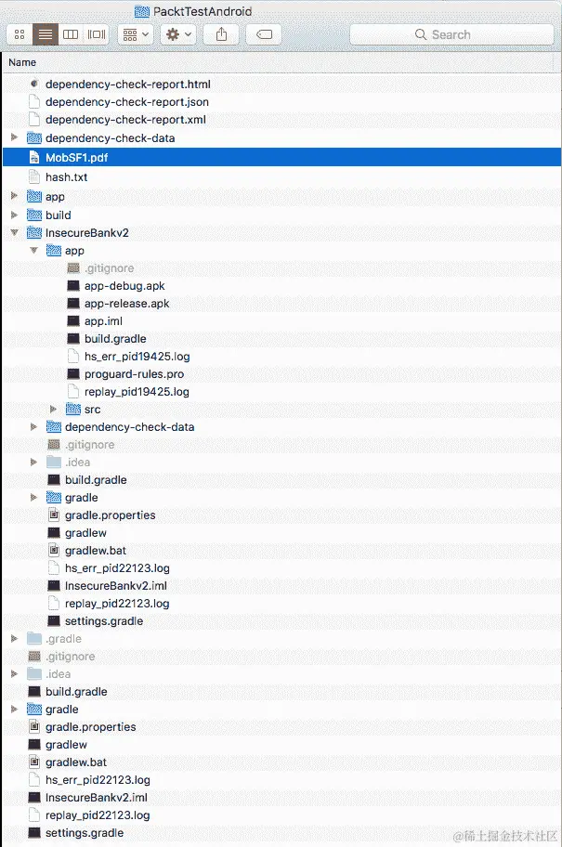Expand the build folder

pos(15,215)
